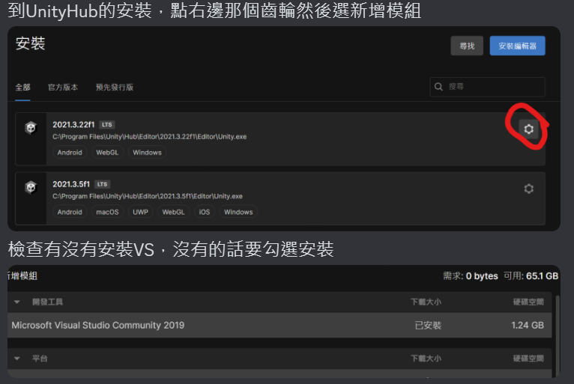Click 下載大小 header in 開發工具 section
The image size is (574, 384).
[426, 302]
